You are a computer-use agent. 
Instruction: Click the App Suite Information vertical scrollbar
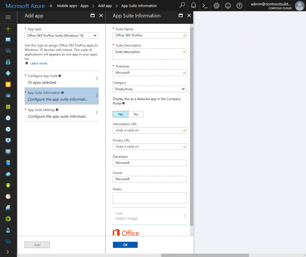[192, 126]
